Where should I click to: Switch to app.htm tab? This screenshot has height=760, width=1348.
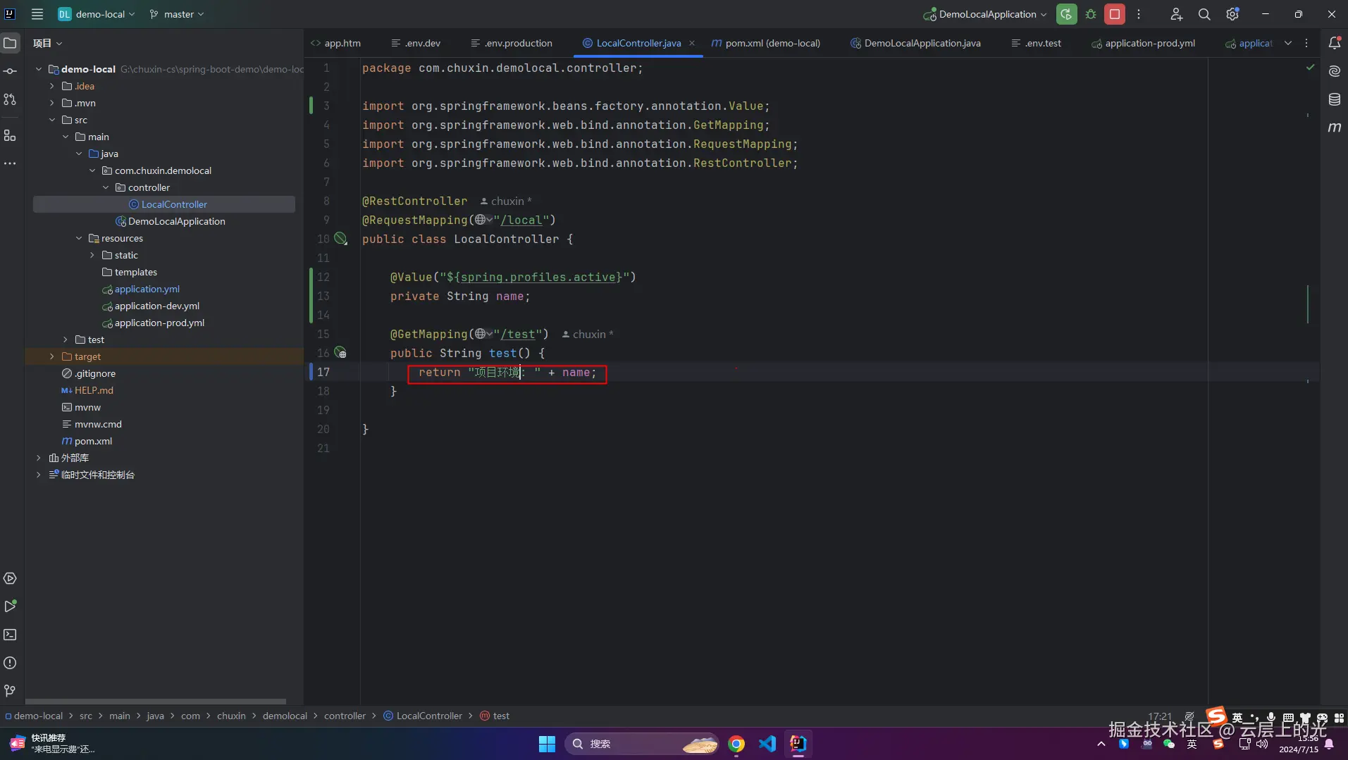335,43
